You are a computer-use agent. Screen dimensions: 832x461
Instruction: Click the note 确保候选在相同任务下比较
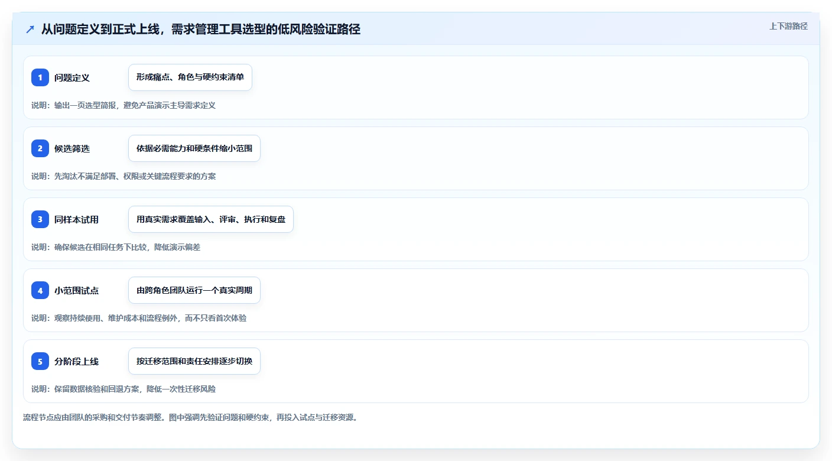pos(116,247)
